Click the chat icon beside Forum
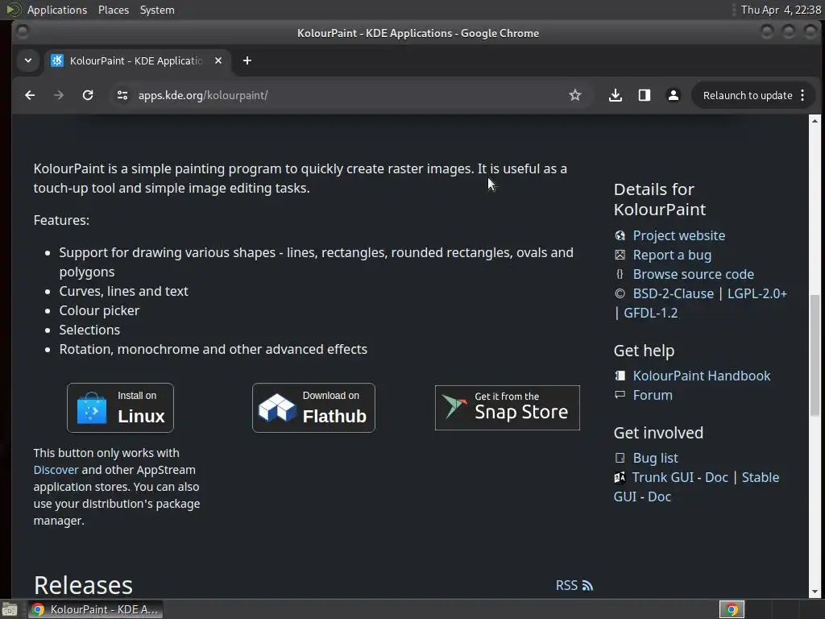The width and height of the screenshot is (825, 619). coord(620,395)
